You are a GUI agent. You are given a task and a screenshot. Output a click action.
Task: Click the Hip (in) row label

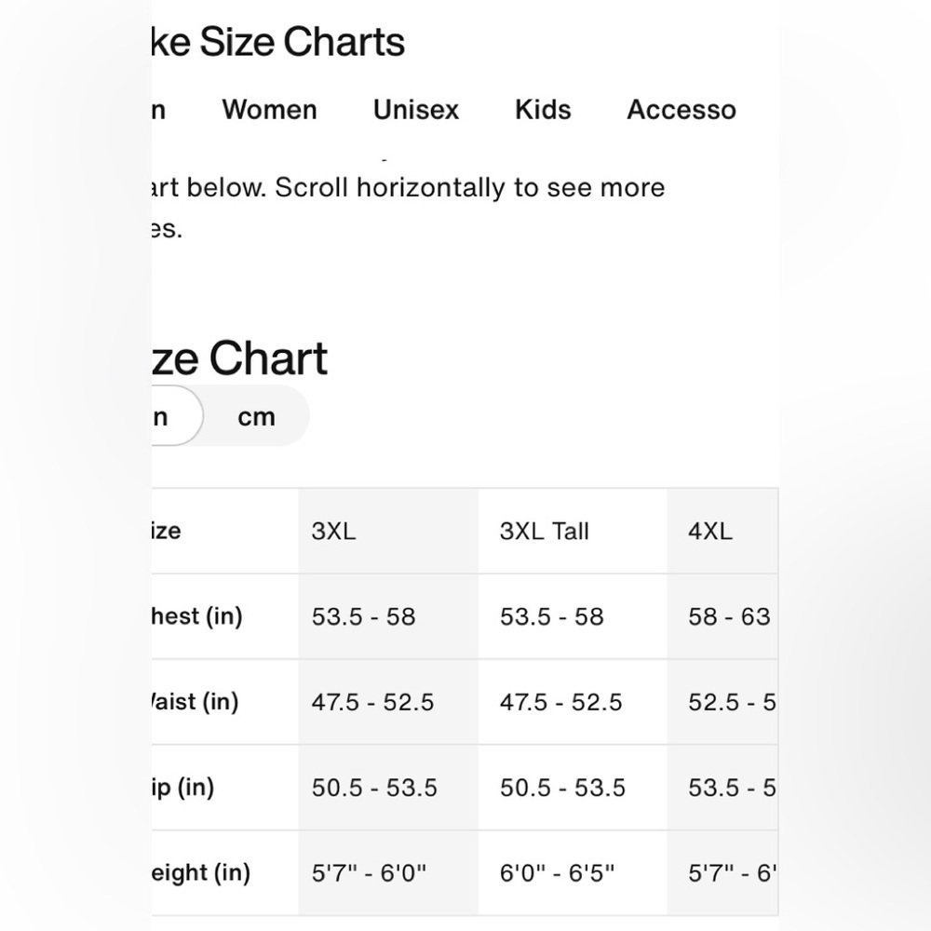[182, 788]
